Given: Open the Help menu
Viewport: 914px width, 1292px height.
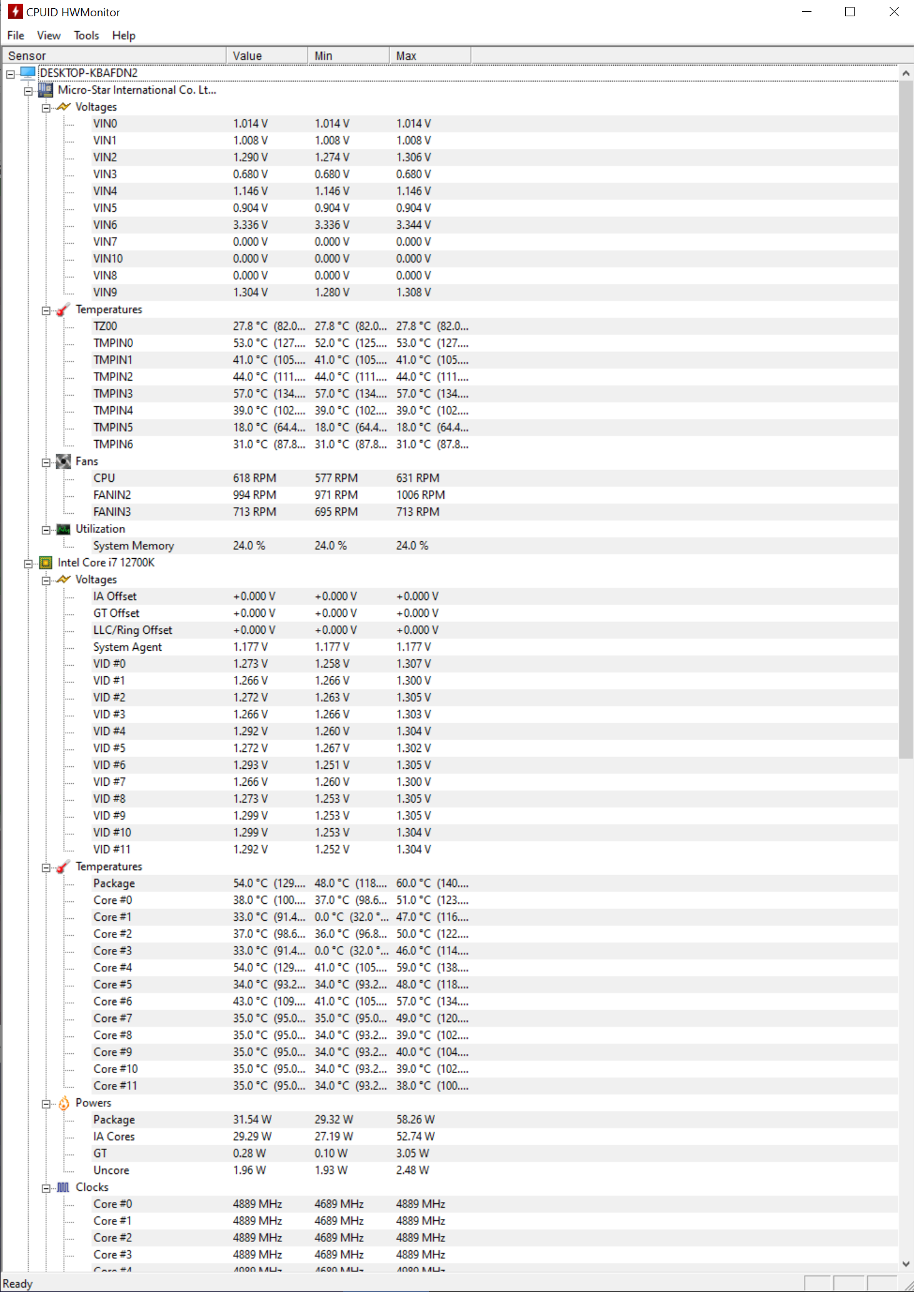Looking at the screenshot, I should click(x=124, y=36).
